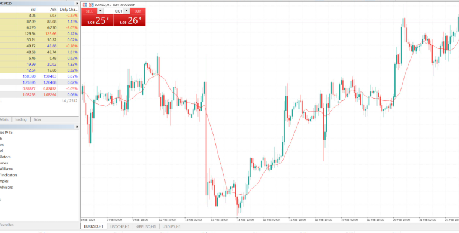Open the Favorites tab in Navigator
This screenshot has width=459, height=233.
6,225
